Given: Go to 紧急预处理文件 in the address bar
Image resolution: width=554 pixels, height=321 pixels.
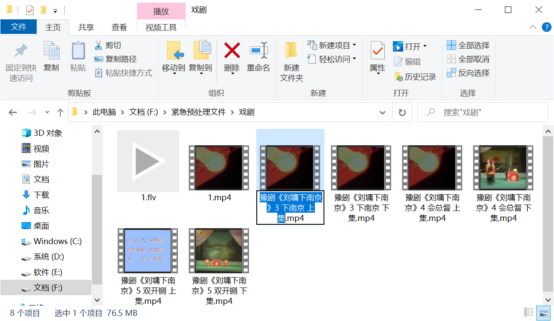Looking at the screenshot, I should pos(199,113).
